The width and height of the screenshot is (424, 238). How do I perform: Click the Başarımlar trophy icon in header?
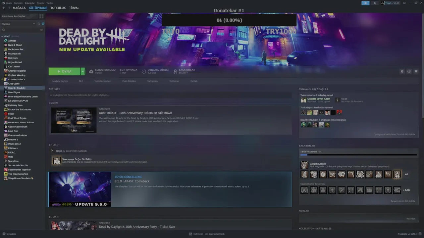[x=175, y=71]
